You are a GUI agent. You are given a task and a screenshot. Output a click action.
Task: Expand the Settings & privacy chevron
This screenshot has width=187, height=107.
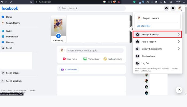(x=179, y=35)
